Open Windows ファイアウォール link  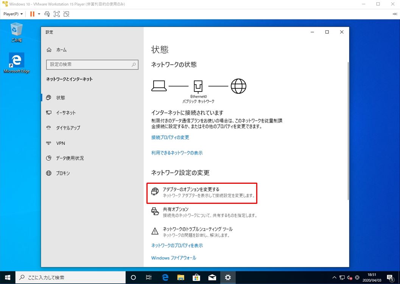[x=174, y=258]
